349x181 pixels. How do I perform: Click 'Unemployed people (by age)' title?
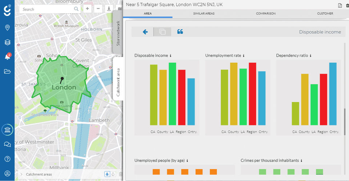tap(159, 160)
